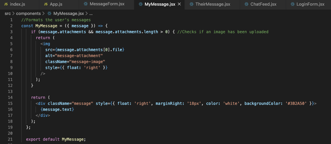This screenshot has height=144, width=331.
Task: Click the '/>' closing on line 10
Action: (x=43, y=74)
